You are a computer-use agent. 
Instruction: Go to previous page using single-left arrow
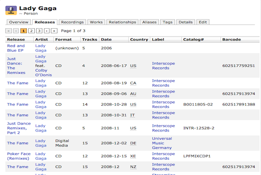(16, 31)
